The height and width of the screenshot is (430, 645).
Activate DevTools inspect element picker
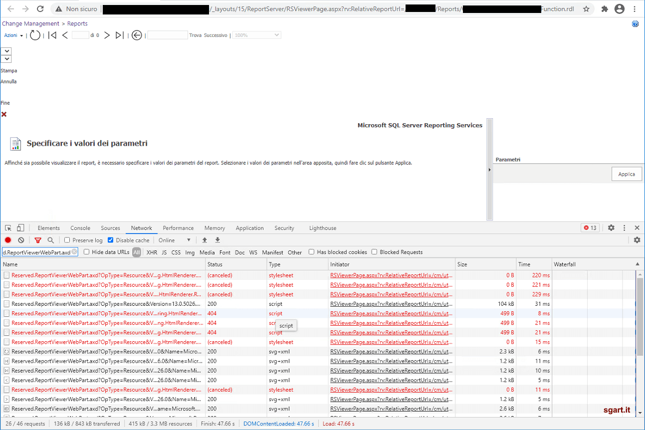8,228
